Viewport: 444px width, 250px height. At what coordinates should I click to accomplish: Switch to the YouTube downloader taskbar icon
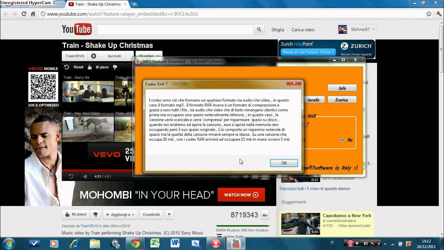point(236,244)
